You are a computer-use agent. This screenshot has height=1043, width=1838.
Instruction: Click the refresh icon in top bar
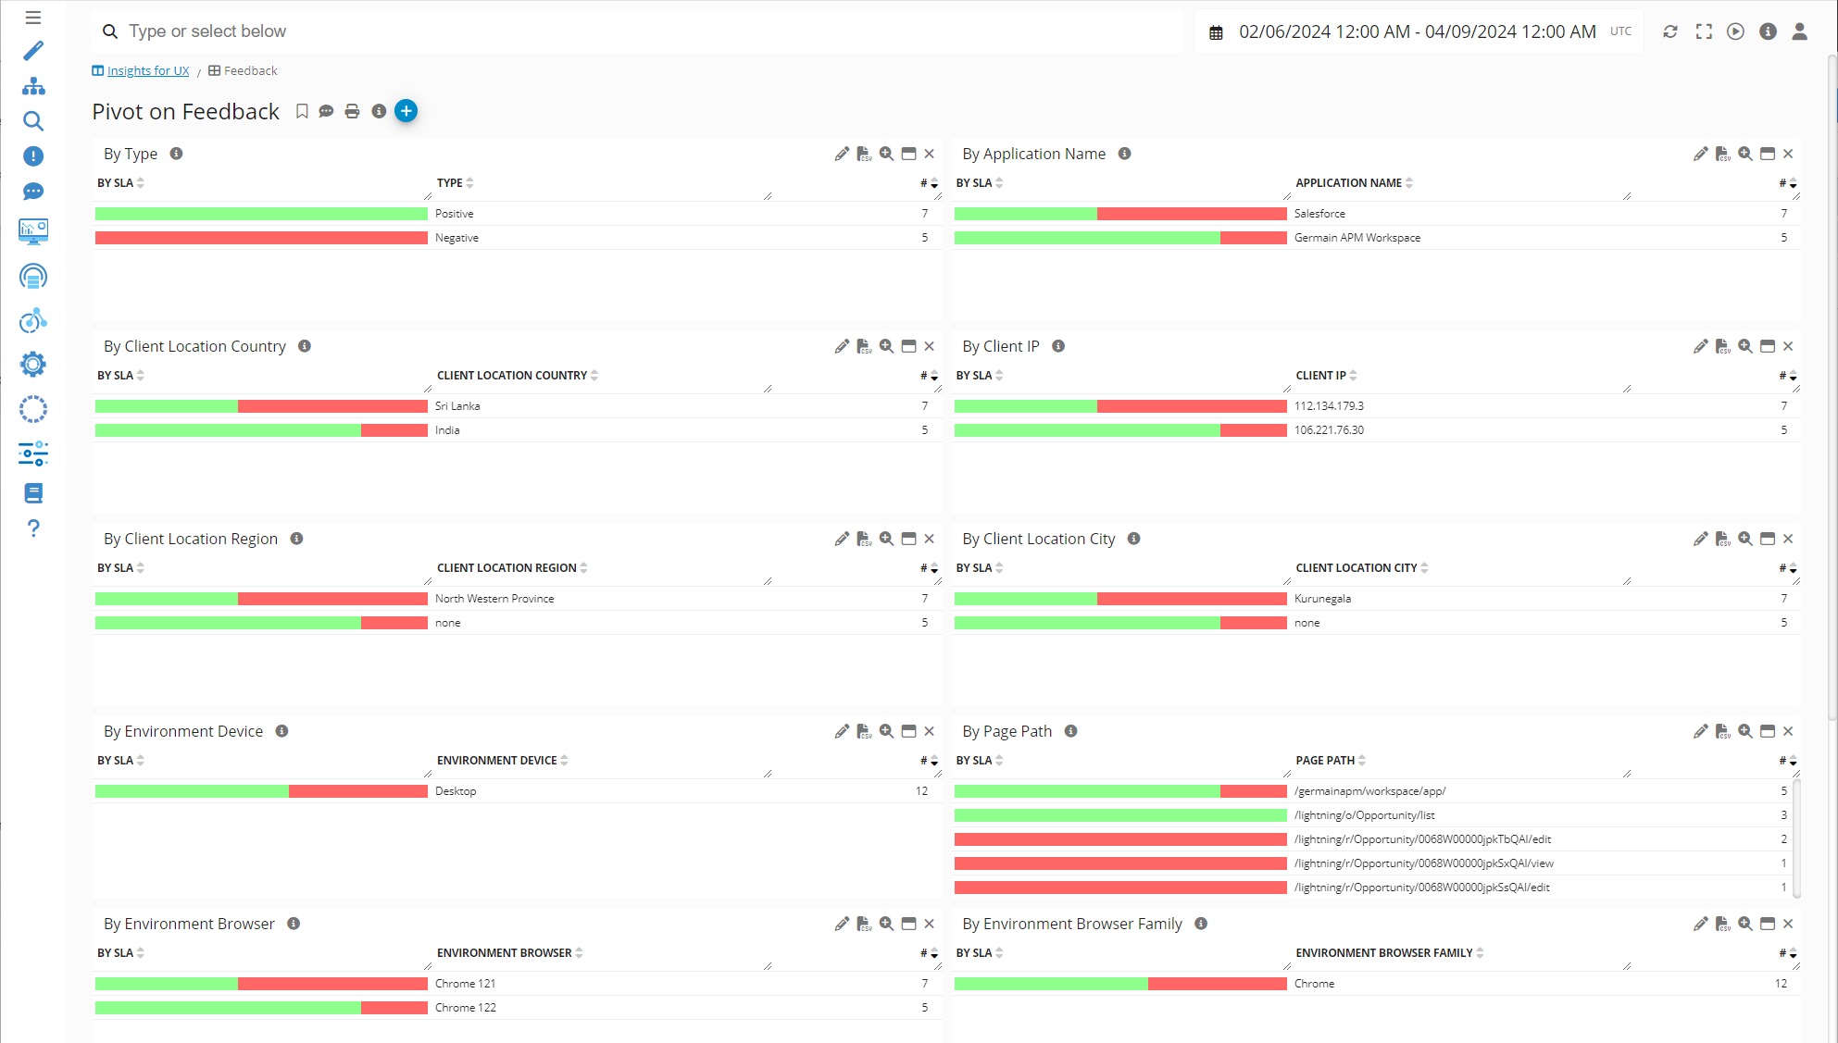[1670, 31]
